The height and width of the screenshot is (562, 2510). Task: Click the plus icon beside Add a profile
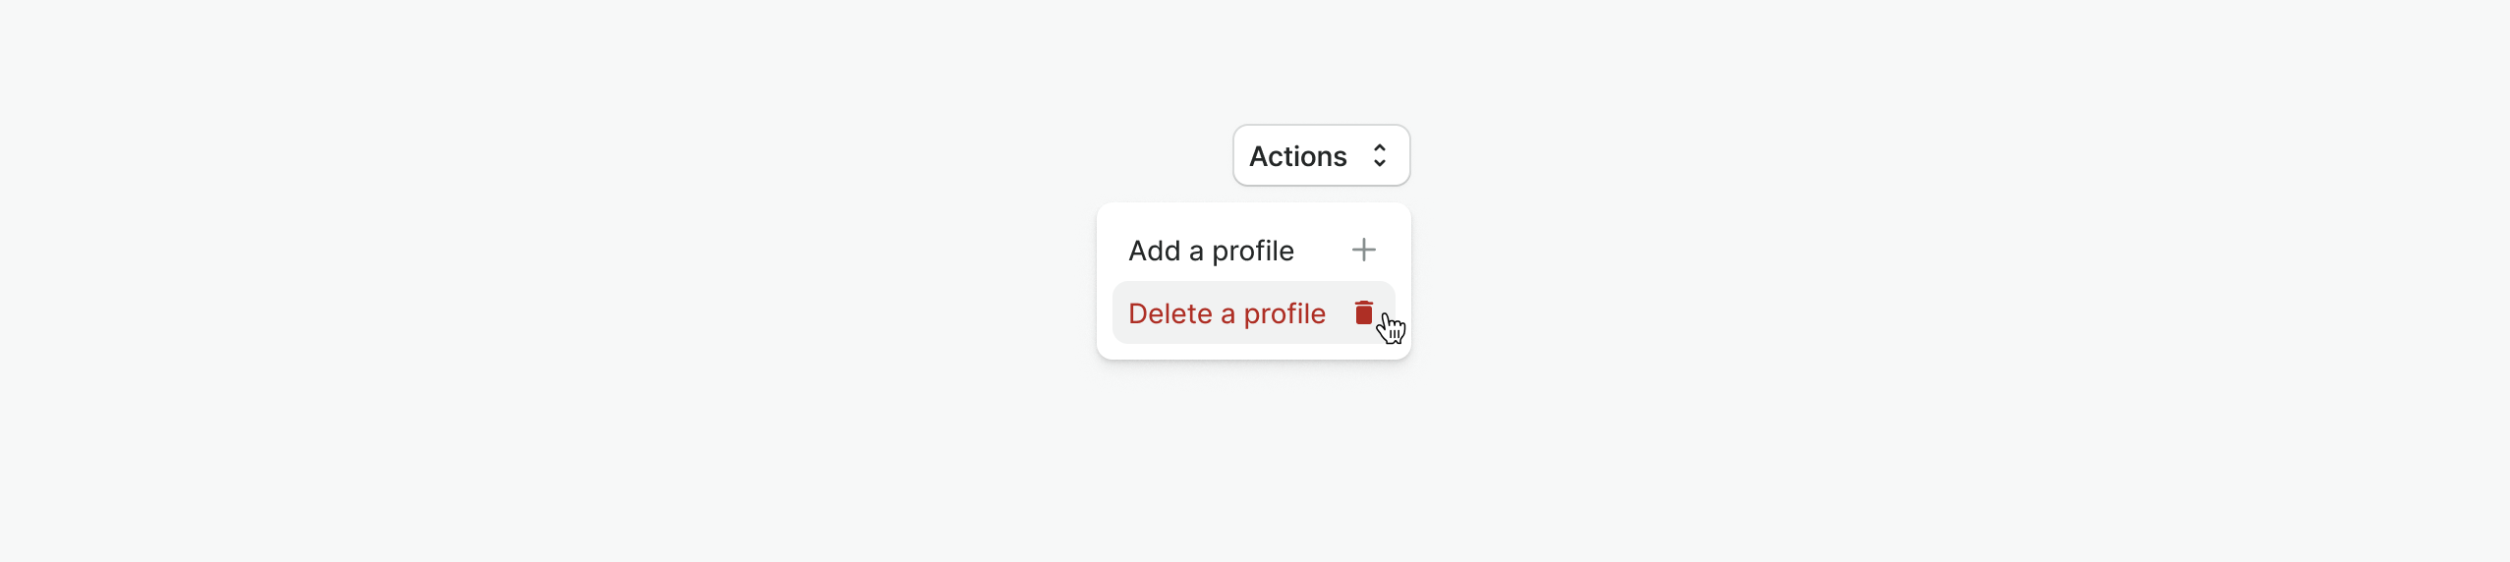(1363, 251)
